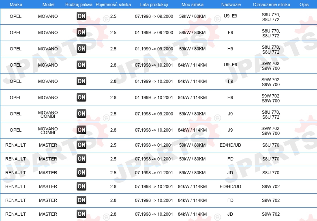Image resolution: width=317 pixels, height=221 pixels.
Task: Click the Rodzaj paliwa column header
Action: (x=79, y=4)
